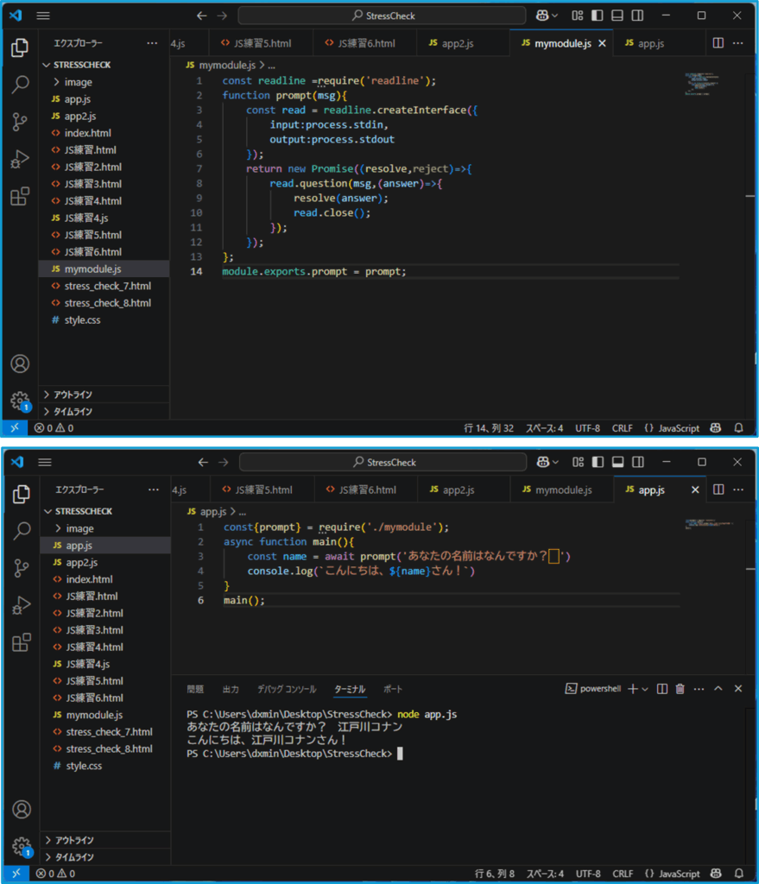759x884 pixels.
Task: Toggle bottom panel in bottom window
Action: click(618, 463)
